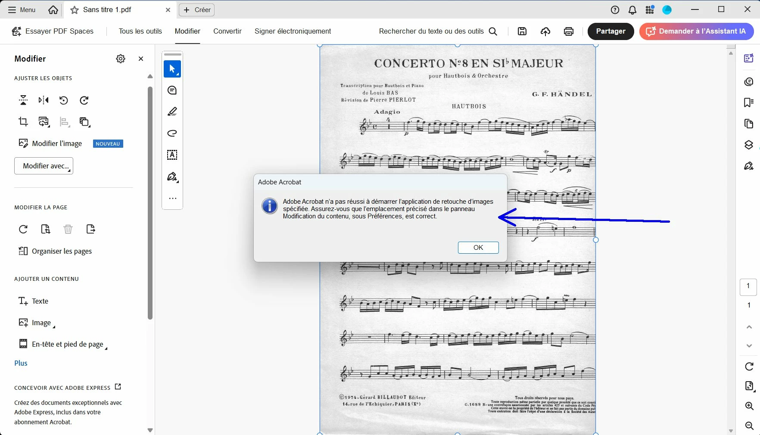Rotate object counterclockwise icon
Image resolution: width=760 pixels, height=435 pixels.
click(x=64, y=100)
